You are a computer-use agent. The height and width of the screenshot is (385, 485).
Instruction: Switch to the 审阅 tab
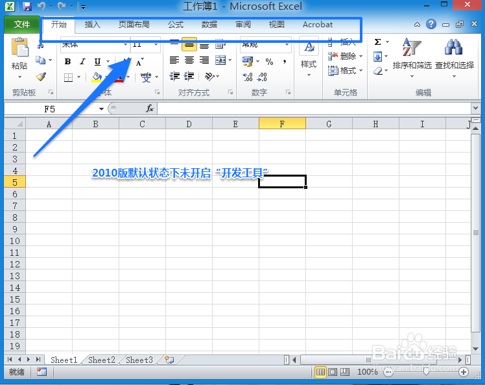[243, 25]
